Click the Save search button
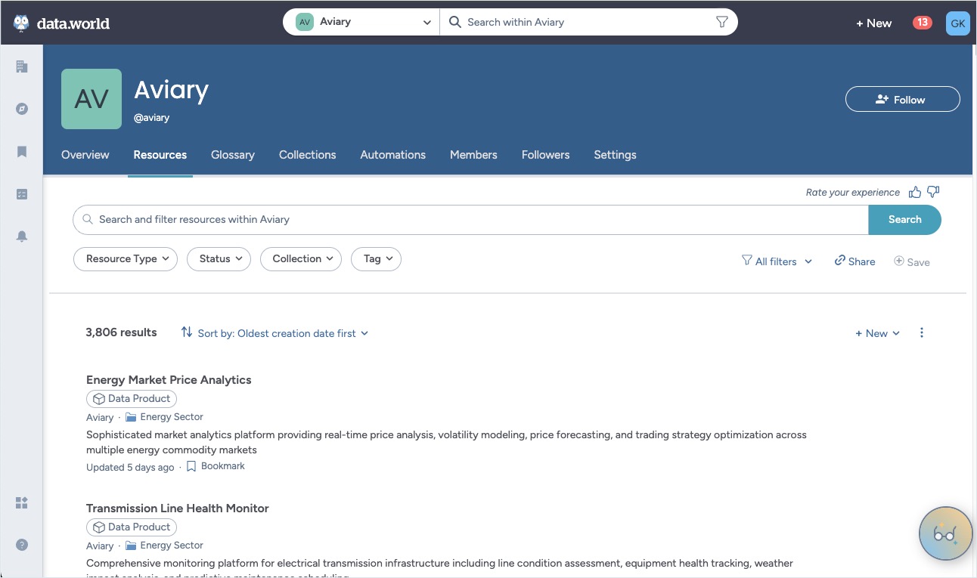The height and width of the screenshot is (578, 977). (x=912, y=261)
